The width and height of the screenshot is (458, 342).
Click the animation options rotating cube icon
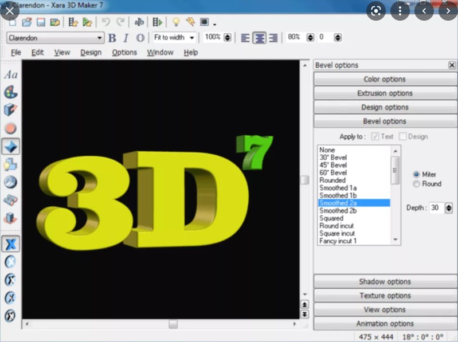coord(11,218)
